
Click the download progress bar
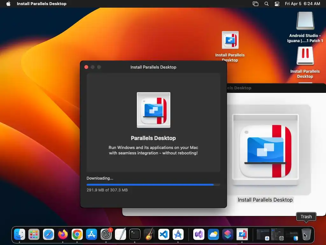pyautogui.click(x=153, y=185)
